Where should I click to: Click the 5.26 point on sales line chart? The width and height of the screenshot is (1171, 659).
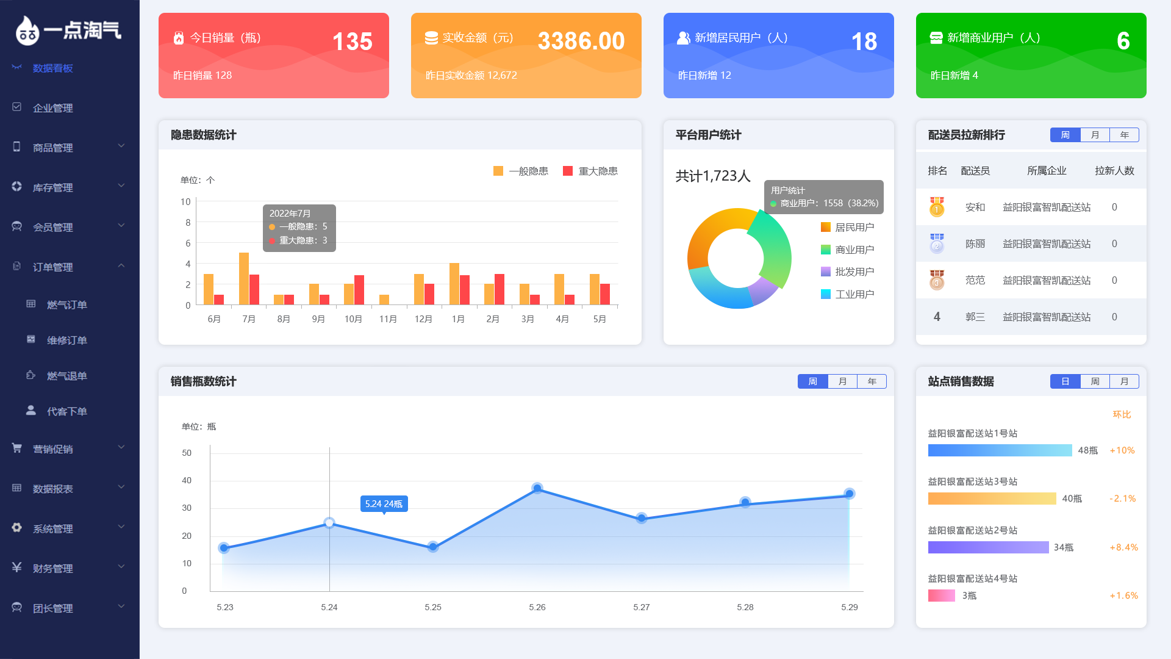537,488
